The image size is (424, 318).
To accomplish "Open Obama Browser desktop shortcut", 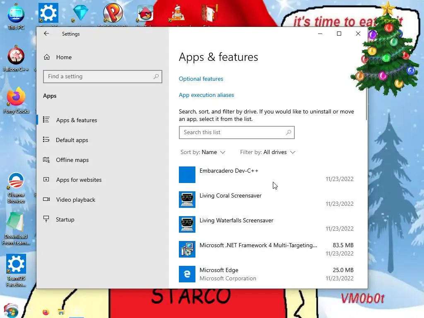I will 16,188.
